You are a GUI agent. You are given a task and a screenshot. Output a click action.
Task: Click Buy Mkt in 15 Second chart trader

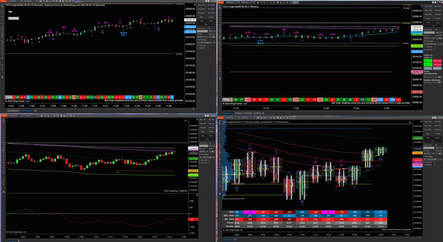pos(202,5)
